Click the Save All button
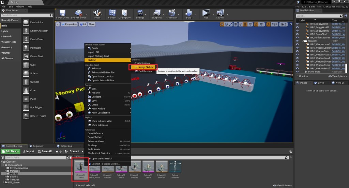 click(x=45, y=151)
